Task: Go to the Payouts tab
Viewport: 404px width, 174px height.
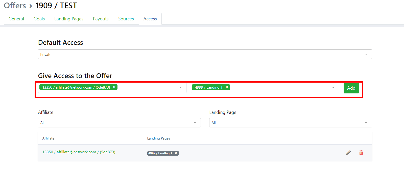Action: click(x=101, y=19)
